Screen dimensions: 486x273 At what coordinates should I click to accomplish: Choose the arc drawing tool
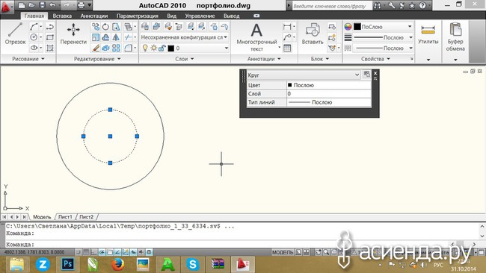(34, 27)
